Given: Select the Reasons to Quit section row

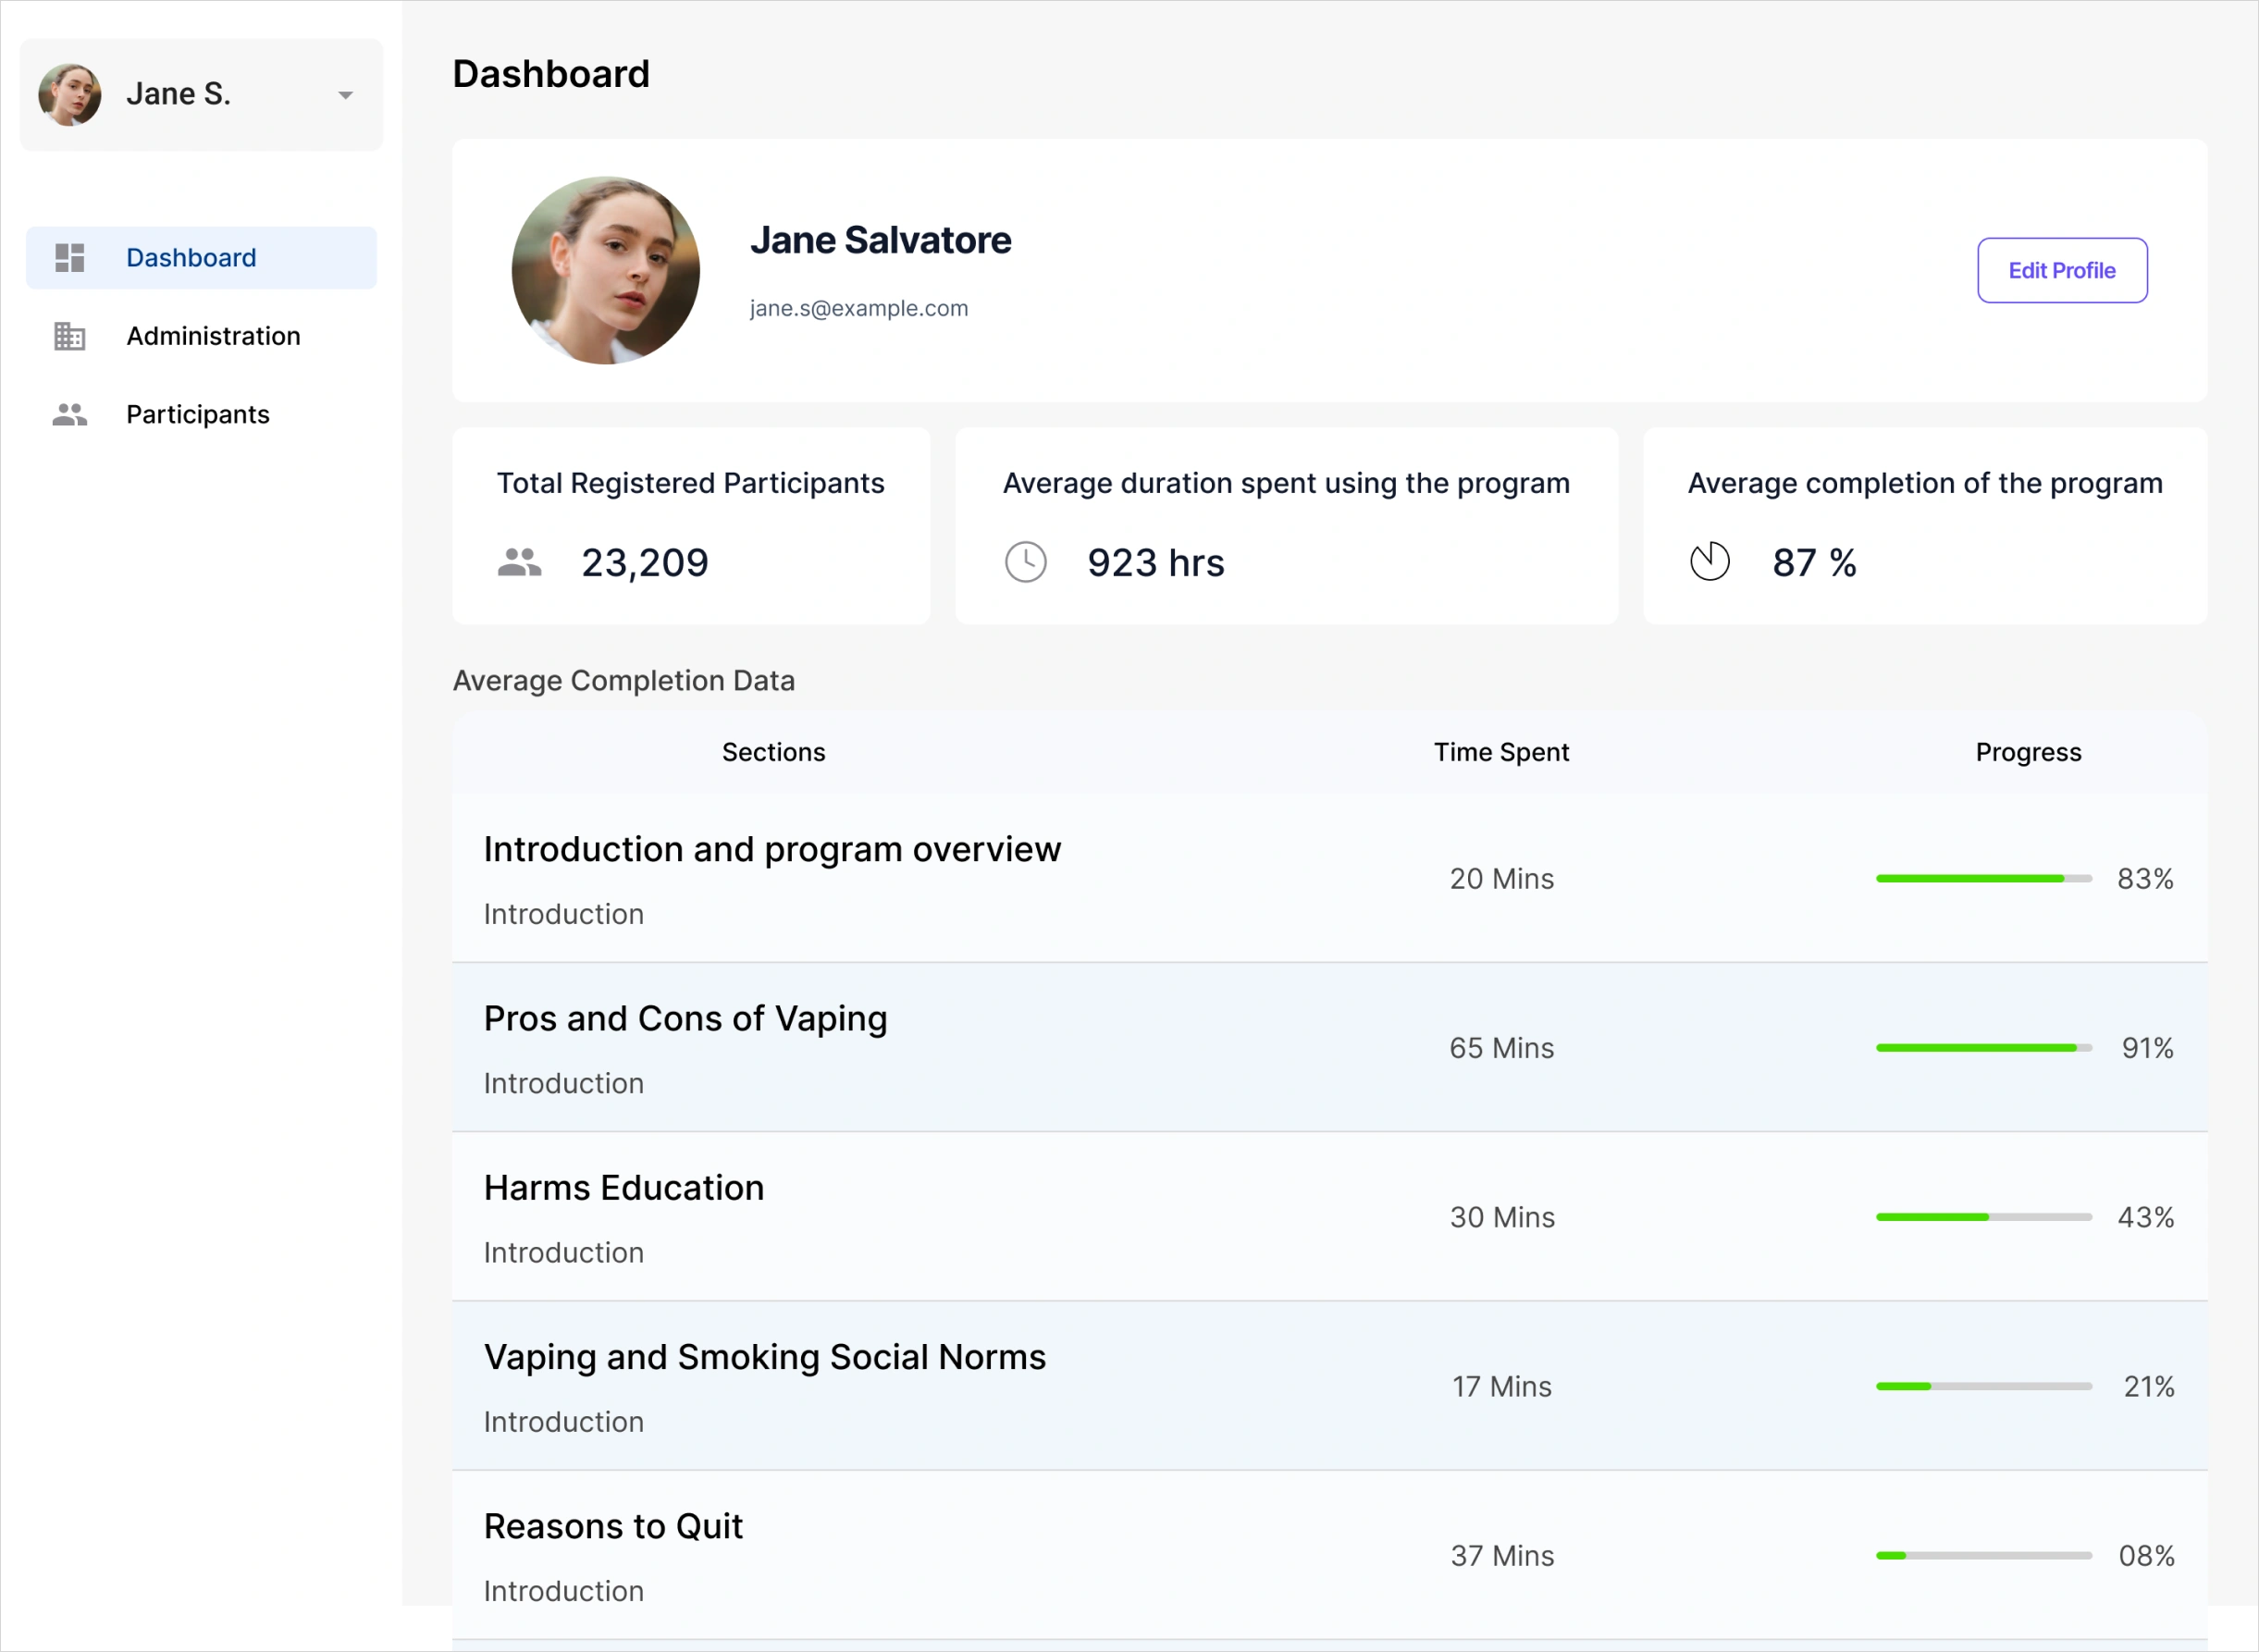Looking at the screenshot, I should [x=613, y=1526].
